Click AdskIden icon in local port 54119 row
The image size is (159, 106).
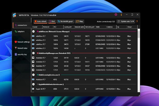[x=33, y=58]
